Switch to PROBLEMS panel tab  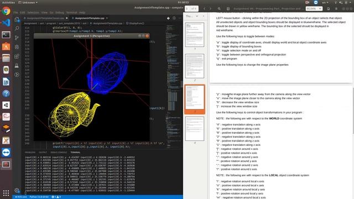tap(30, 153)
